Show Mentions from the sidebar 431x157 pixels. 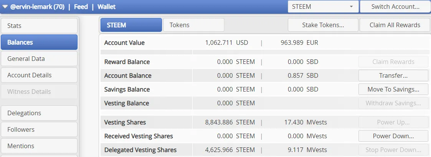tap(39, 146)
